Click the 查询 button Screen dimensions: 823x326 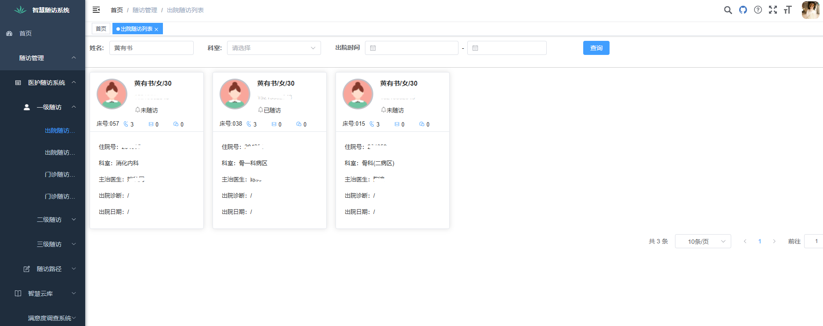pos(596,48)
